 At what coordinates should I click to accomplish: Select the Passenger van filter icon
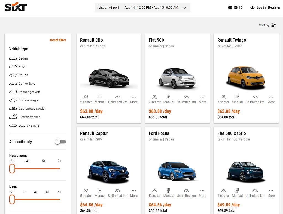[13, 92]
